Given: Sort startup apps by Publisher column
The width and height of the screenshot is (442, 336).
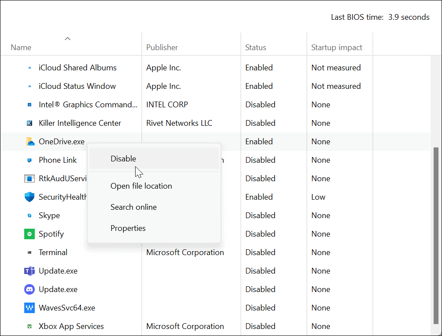Looking at the screenshot, I should 162,47.
